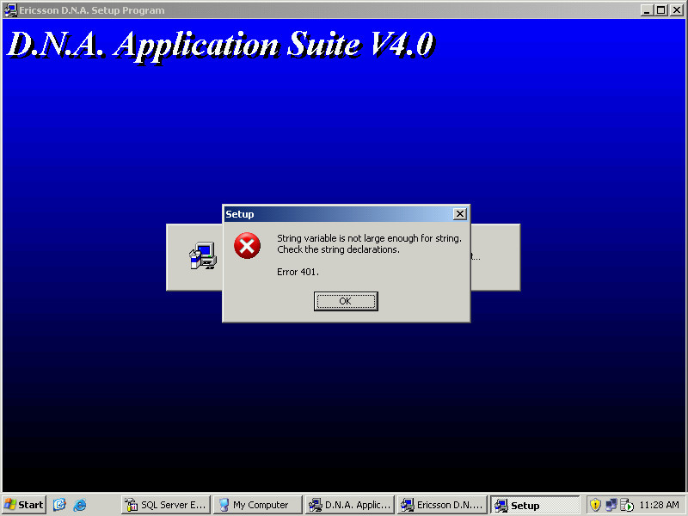
Task: Switch to D.N.A. Applic... taskbar window
Action: coord(350,505)
